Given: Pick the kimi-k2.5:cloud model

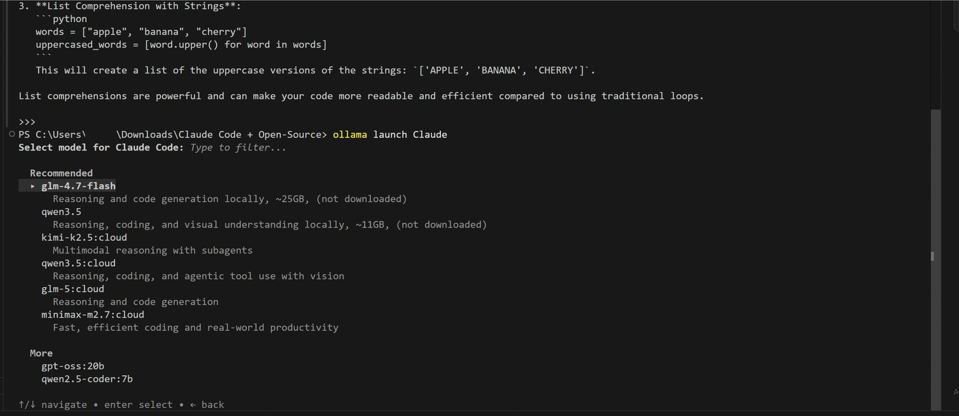Looking at the screenshot, I should tap(84, 238).
